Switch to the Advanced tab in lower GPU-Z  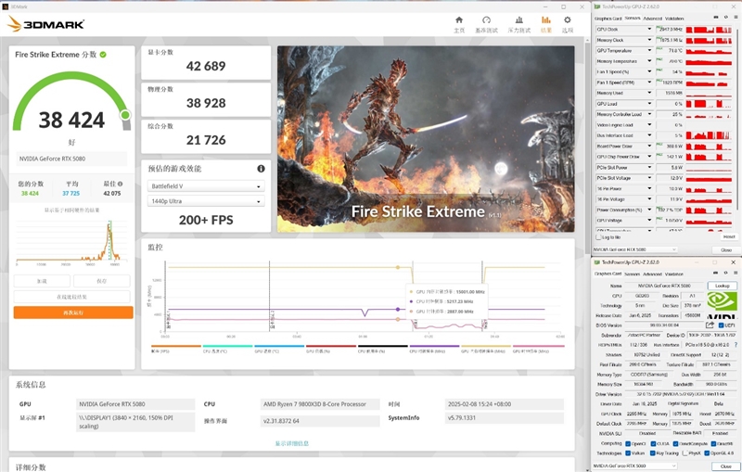651,274
